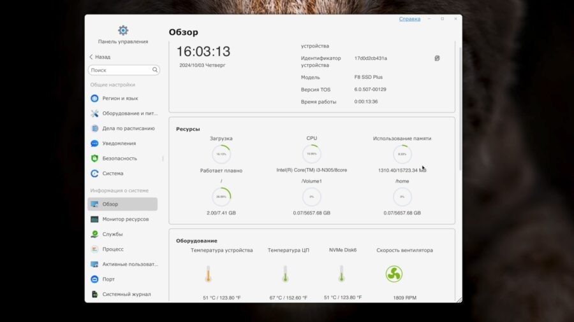574x322 pixels.
Task: Click NVMe Disk6 thermometer icon
Action: pos(342,274)
